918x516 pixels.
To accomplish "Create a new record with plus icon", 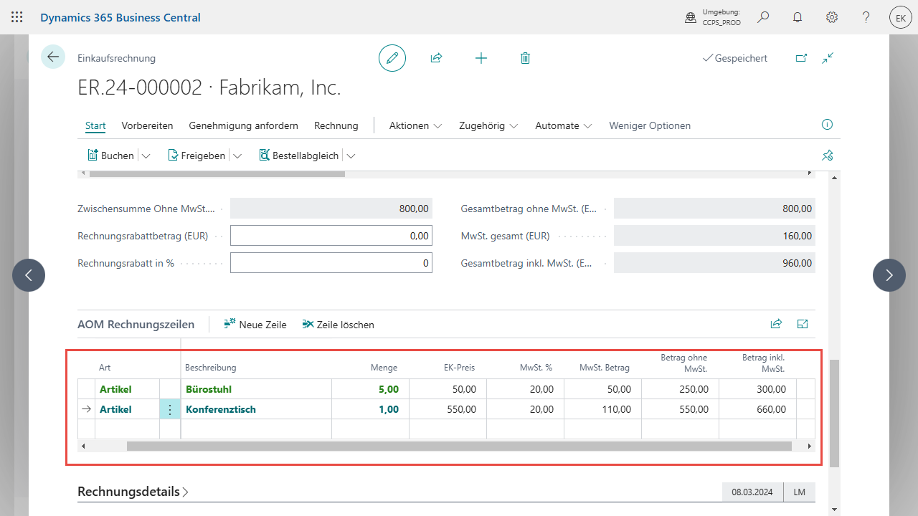I will click(x=481, y=58).
